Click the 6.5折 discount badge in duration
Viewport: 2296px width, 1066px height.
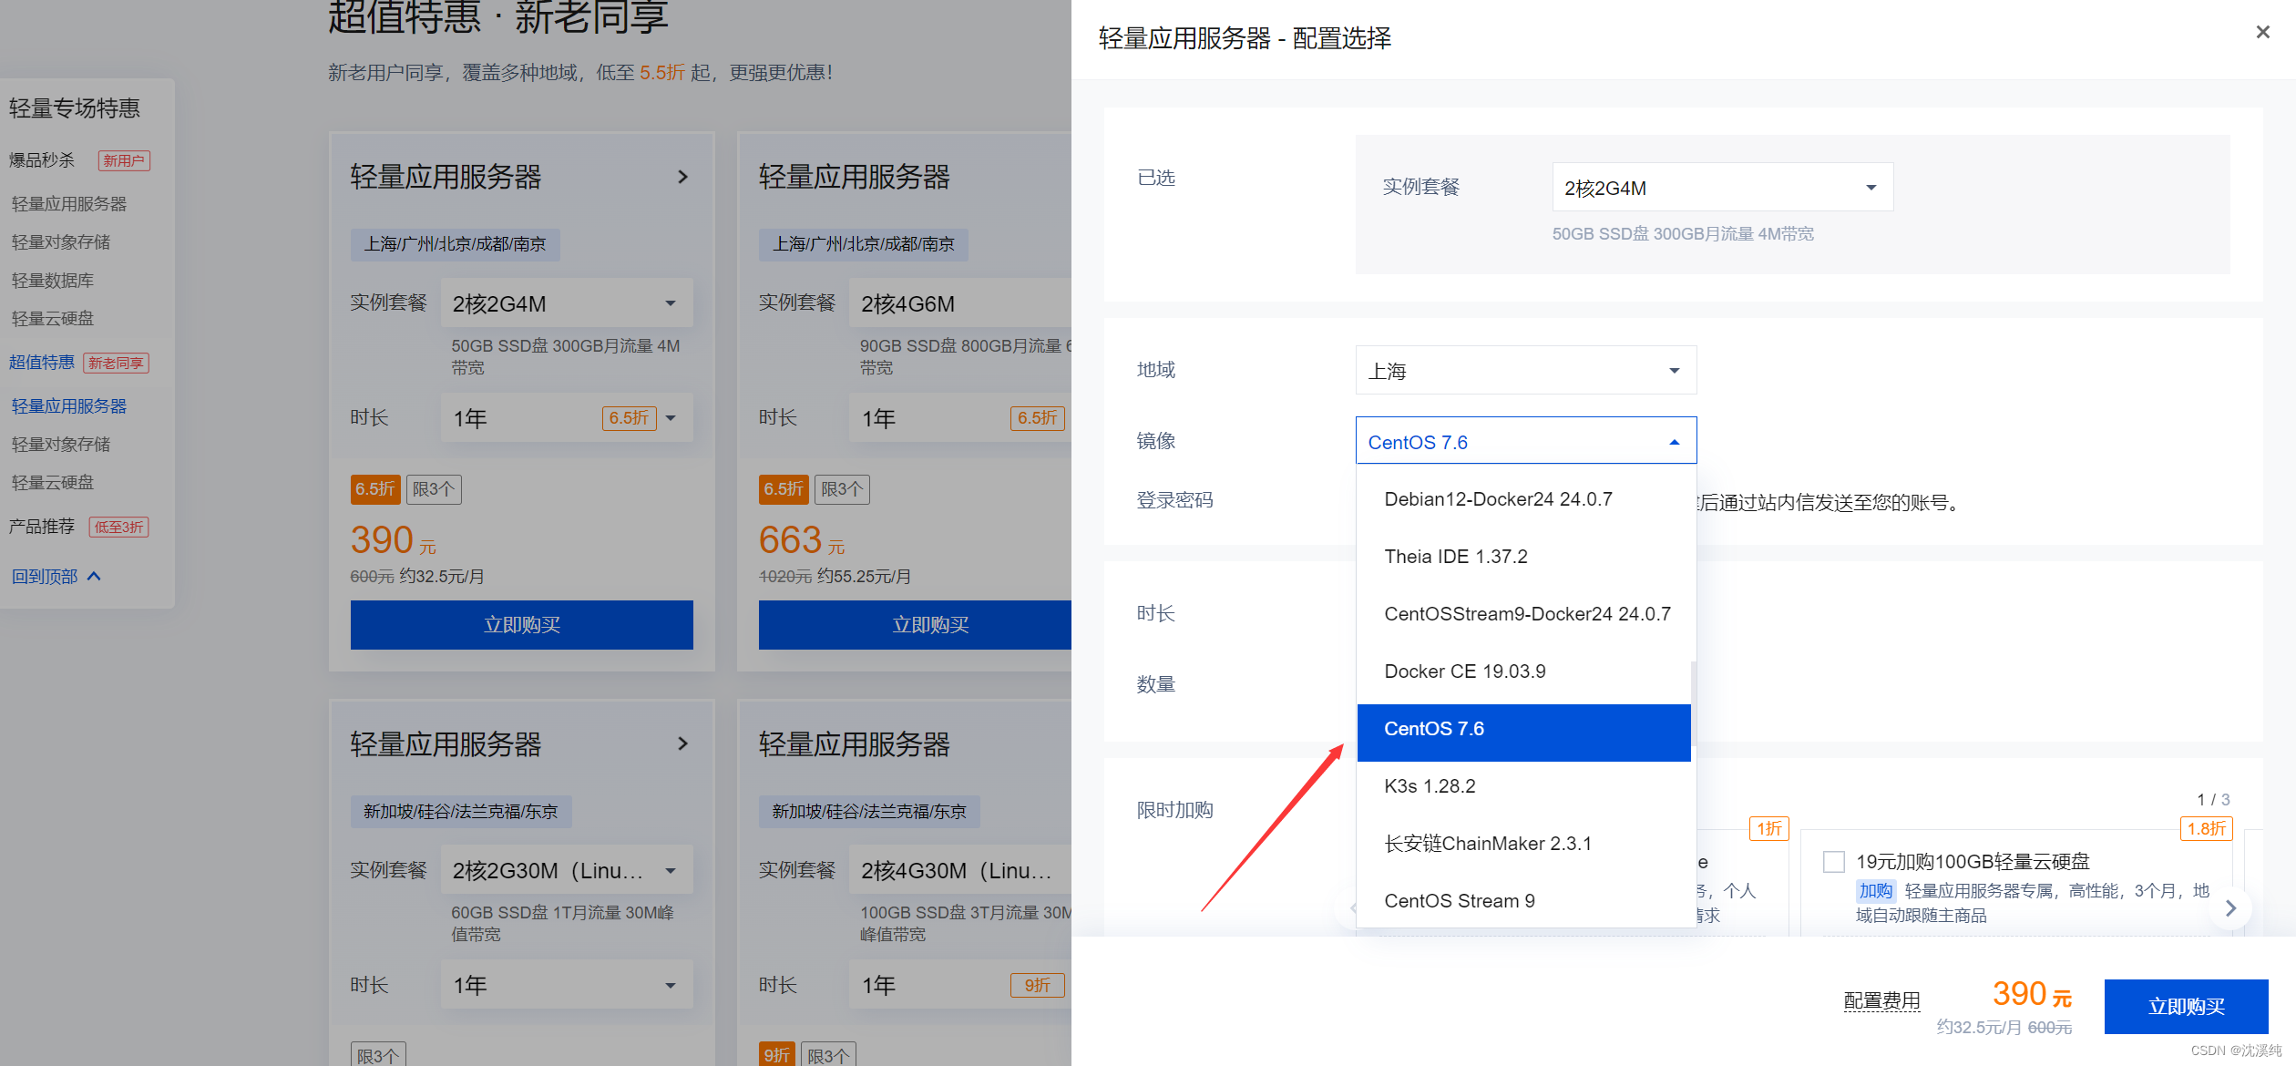coord(629,418)
